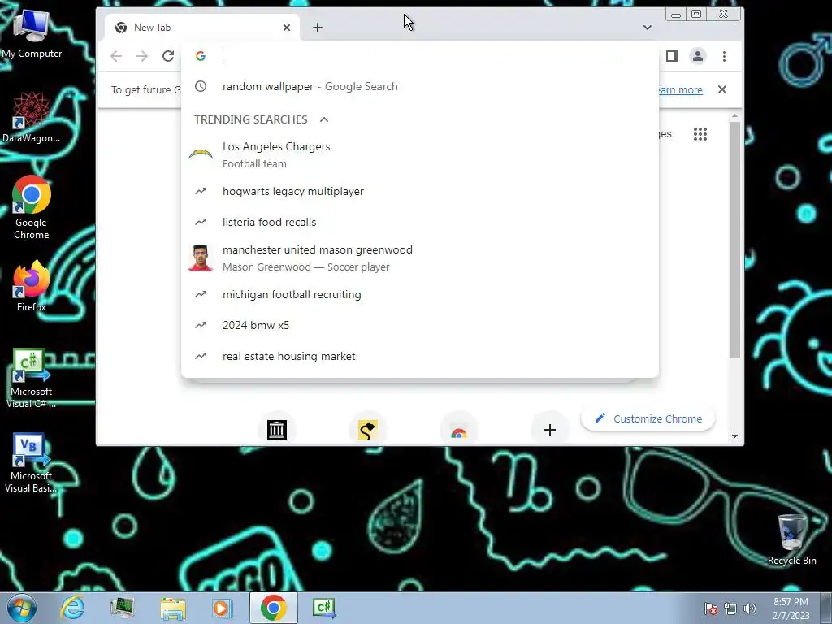Choose real estate housing market suggestion
The image size is (832, 624).
pos(420,356)
